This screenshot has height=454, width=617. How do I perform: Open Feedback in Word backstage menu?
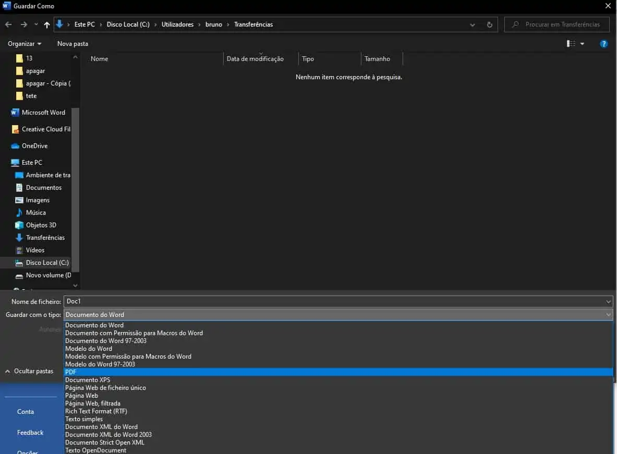pos(30,433)
